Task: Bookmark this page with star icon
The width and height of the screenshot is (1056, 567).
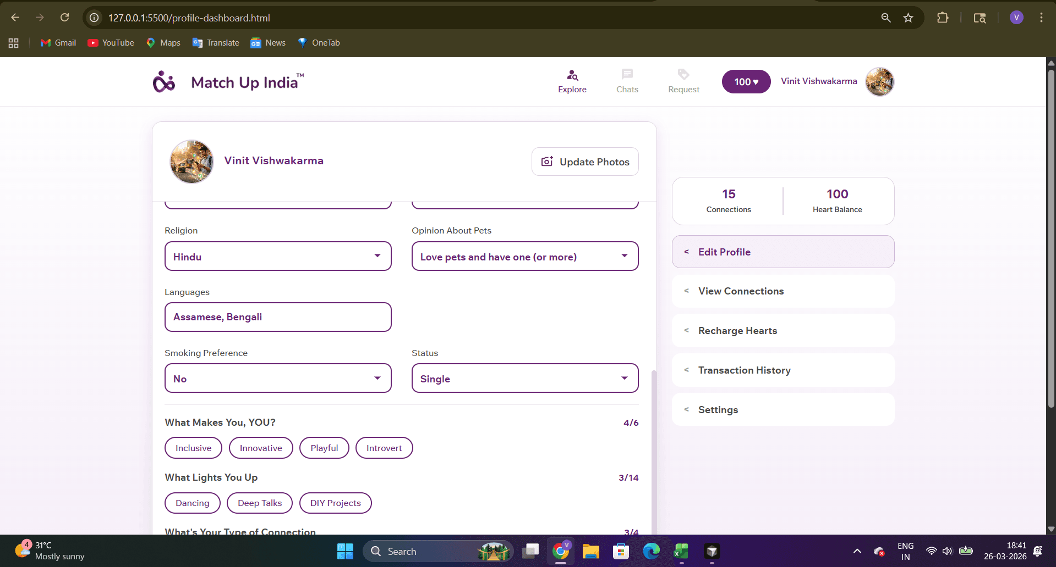Action: coord(908,18)
